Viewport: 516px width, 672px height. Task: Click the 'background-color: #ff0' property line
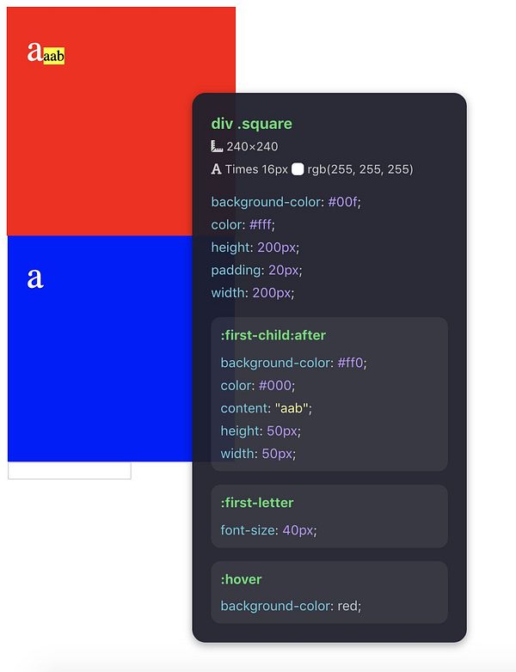(x=293, y=363)
